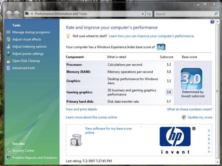Image resolution: width=222 pixels, height=166 pixels.
Task: Click 'Calculations per second' text
Action: click(125, 65)
